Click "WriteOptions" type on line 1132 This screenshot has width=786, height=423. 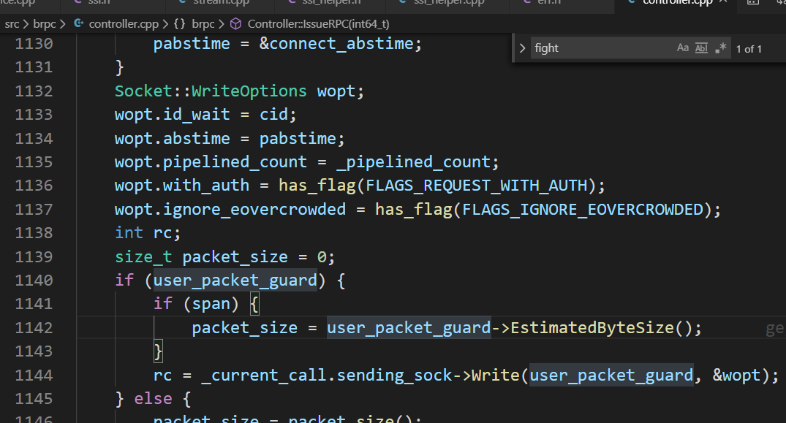pos(249,91)
